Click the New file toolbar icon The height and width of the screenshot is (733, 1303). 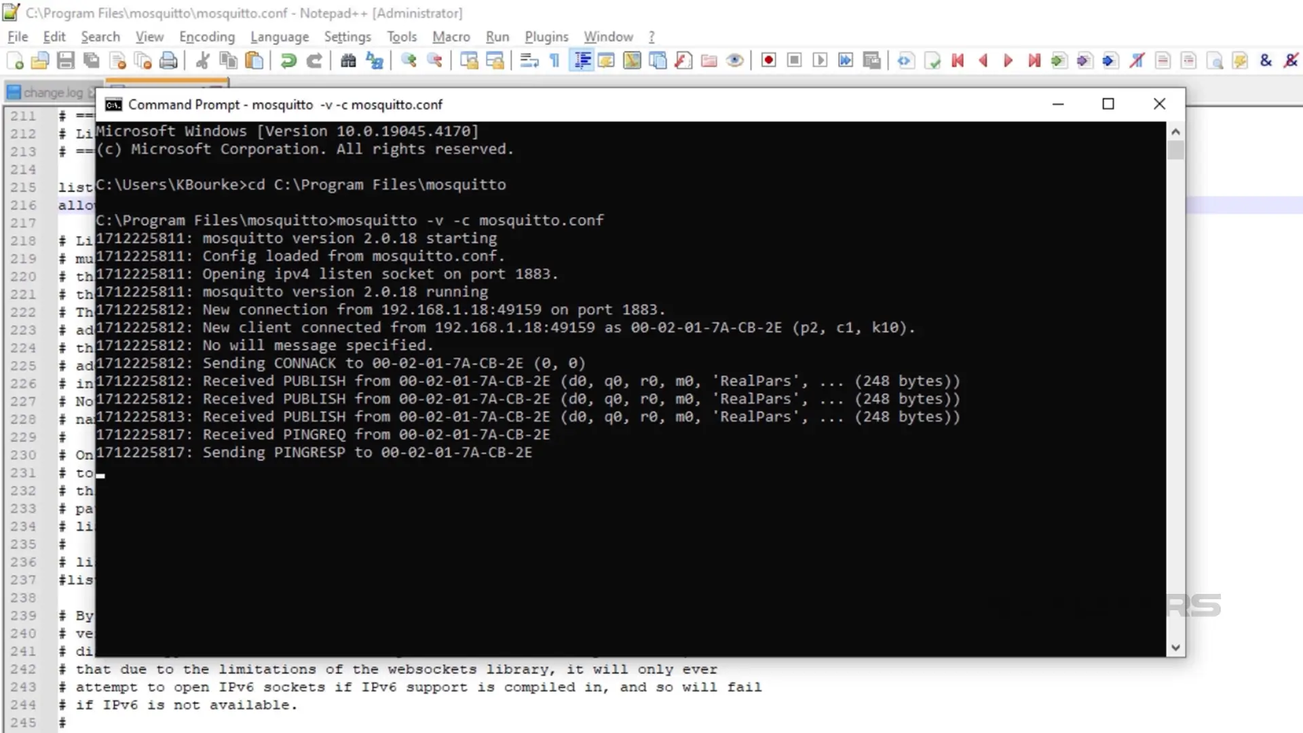point(15,61)
